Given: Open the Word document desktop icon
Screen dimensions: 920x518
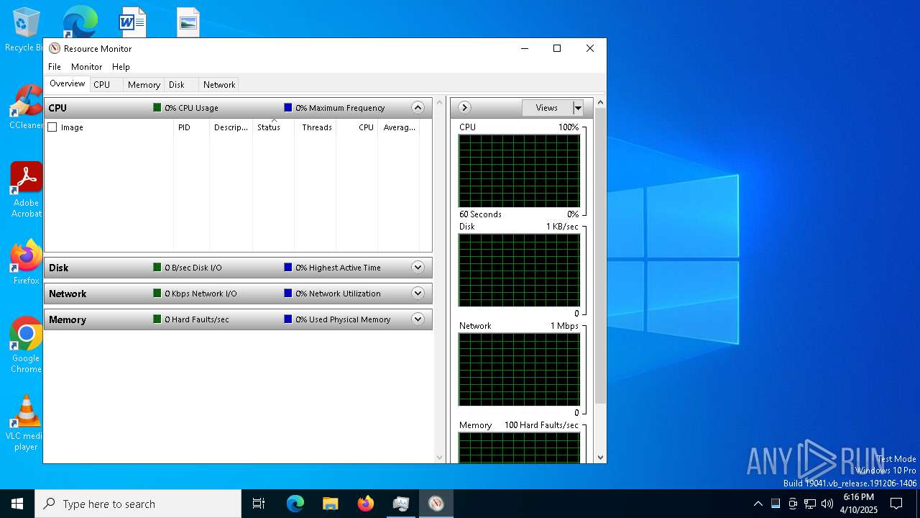Looking at the screenshot, I should [132, 22].
